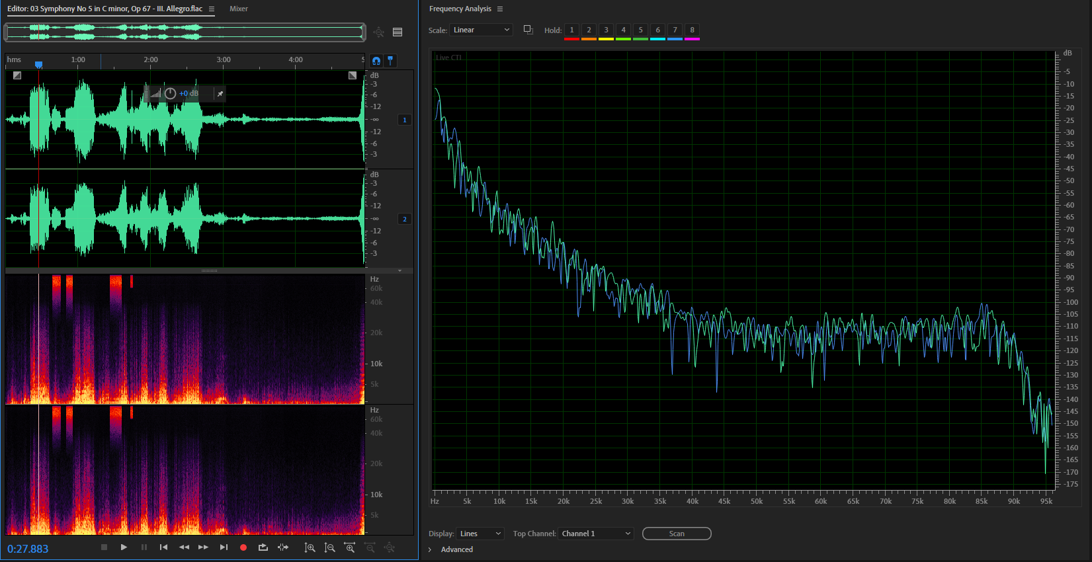Zoom out amplitude icon

(x=329, y=547)
